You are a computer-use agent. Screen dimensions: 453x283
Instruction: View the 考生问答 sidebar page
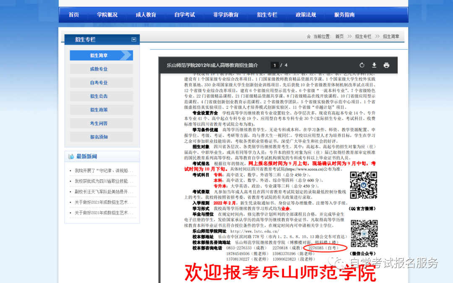(x=99, y=123)
